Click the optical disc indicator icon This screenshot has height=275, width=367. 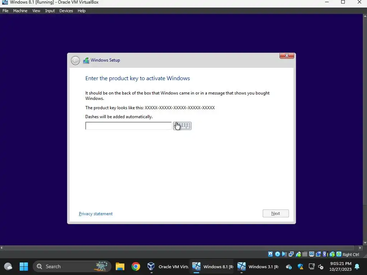pos(278,254)
